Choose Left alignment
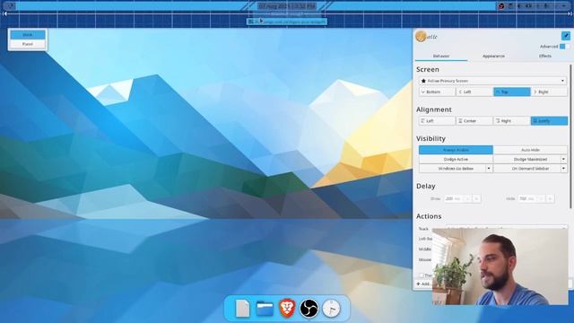This screenshot has width=574, height=323. click(x=438, y=121)
